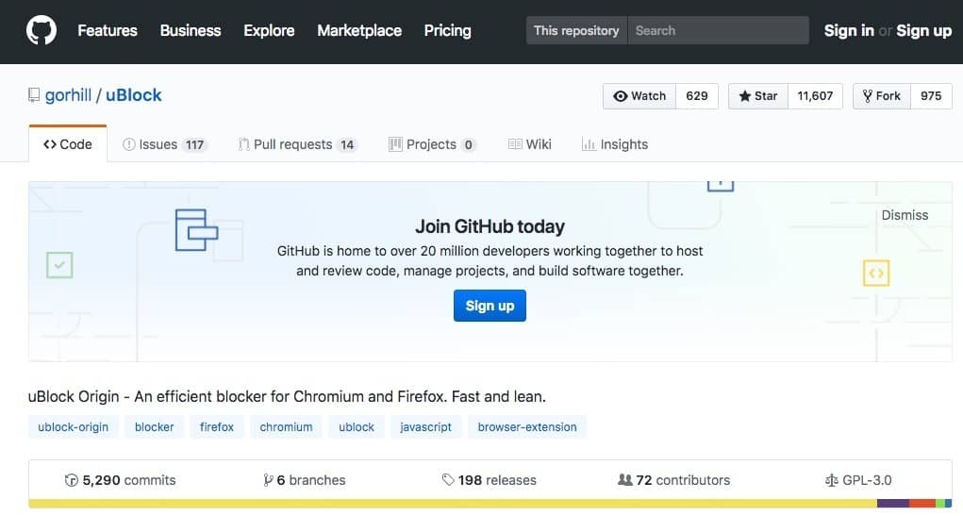Open the watchers count 629
Screen dimensions: 963x516
(x=697, y=96)
